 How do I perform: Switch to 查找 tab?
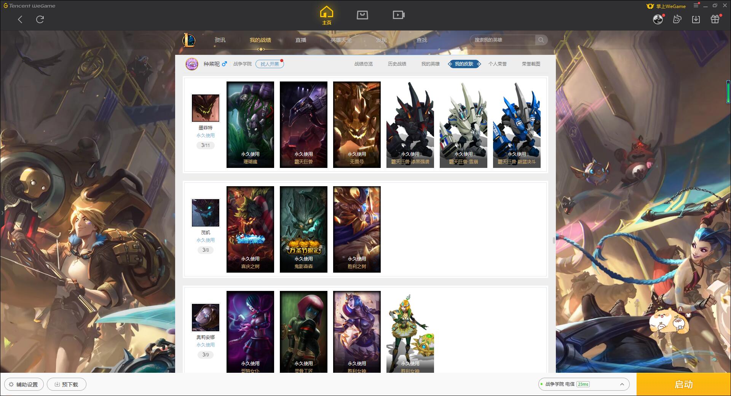(x=422, y=40)
